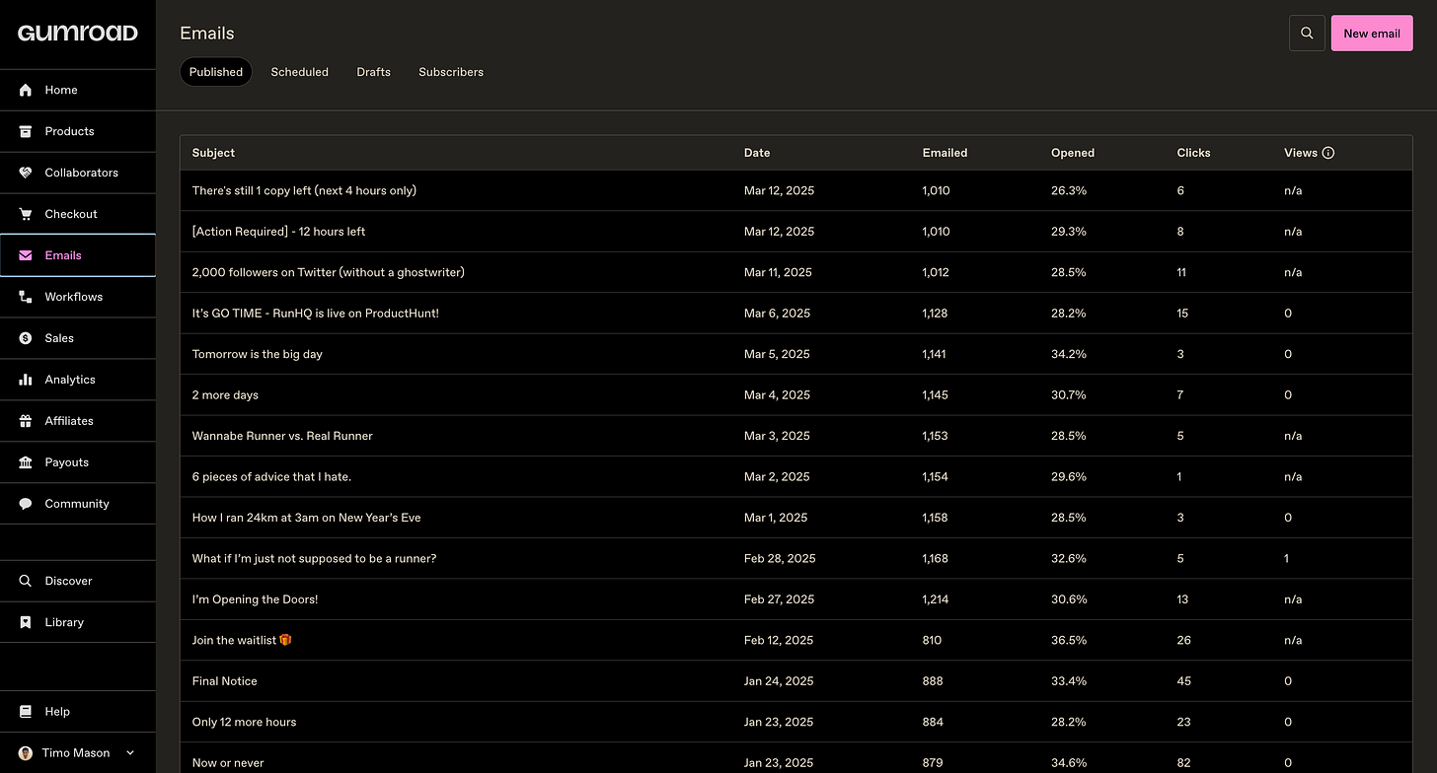Click the Collaborators handshake icon
Viewport: 1437px width, 773px height.
click(26, 173)
